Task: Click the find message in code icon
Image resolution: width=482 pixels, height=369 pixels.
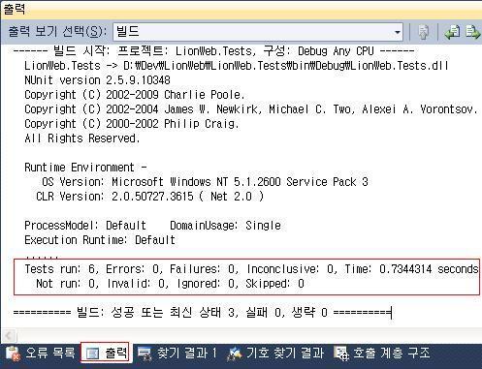Action: point(424,32)
